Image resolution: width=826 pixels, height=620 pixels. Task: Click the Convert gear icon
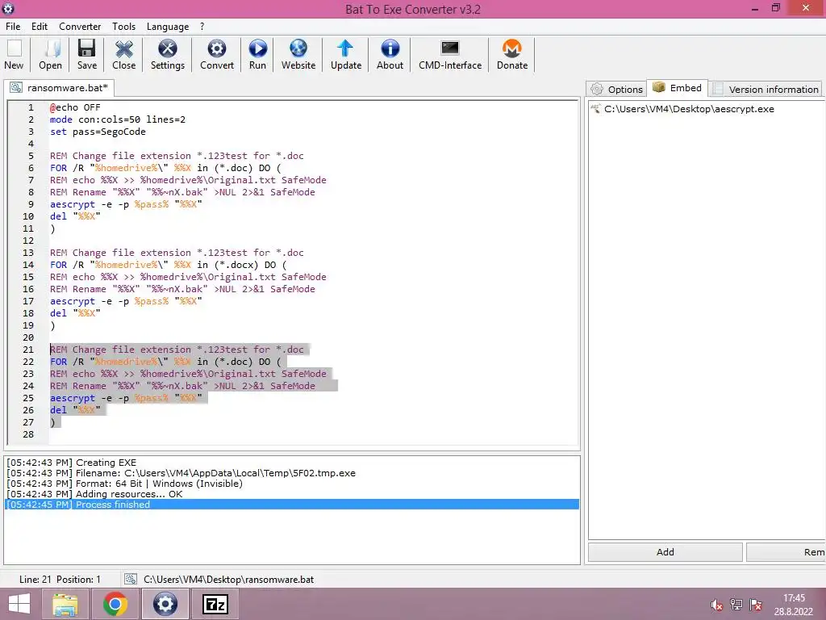(216, 48)
